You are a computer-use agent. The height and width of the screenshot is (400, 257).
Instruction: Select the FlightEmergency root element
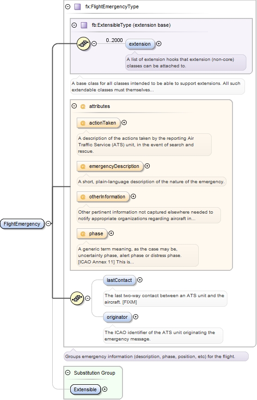(x=22, y=224)
